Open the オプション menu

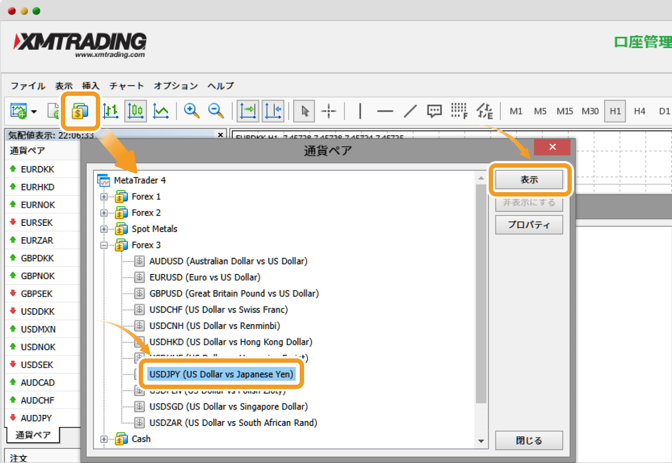point(176,86)
